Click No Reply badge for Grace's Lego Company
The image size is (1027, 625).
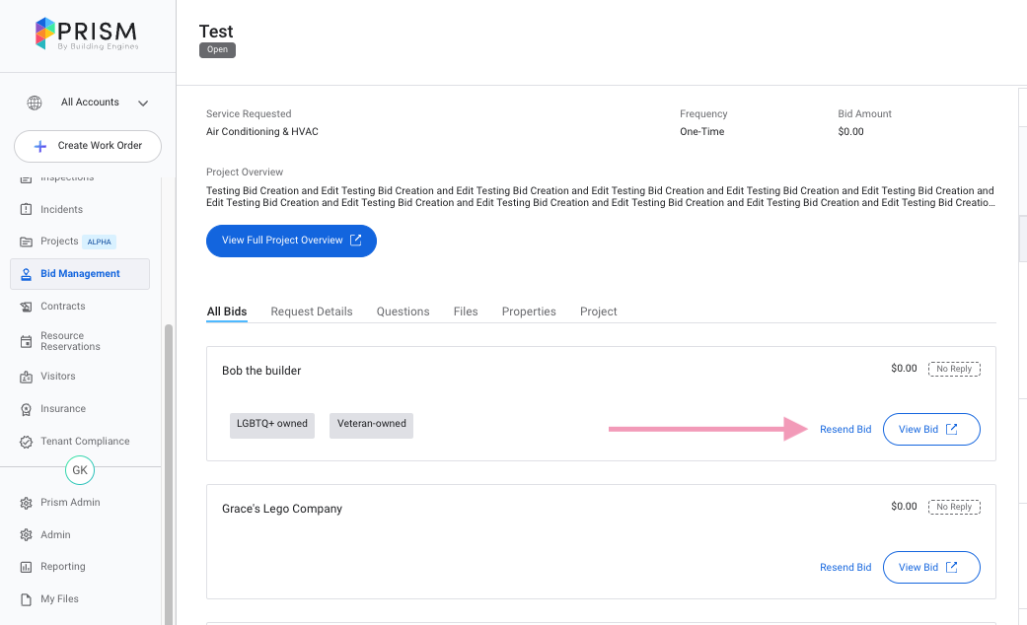coord(954,508)
